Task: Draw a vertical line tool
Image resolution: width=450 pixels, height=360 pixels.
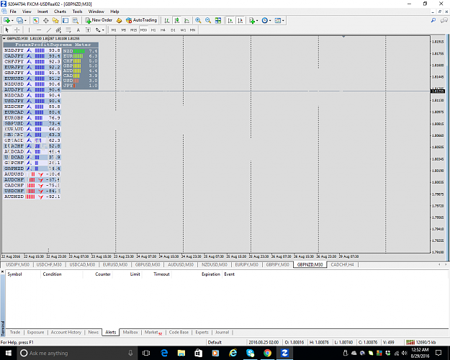Action: tap(29, 30)
